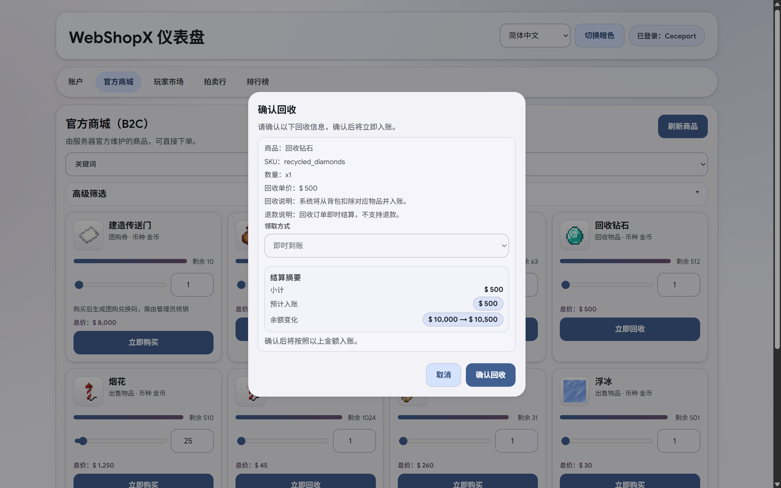The width and height of the screenshot is (781, 488).
Task: Click the quantity slider for 剩余 1024 item
Action: (x=283, y=441)
